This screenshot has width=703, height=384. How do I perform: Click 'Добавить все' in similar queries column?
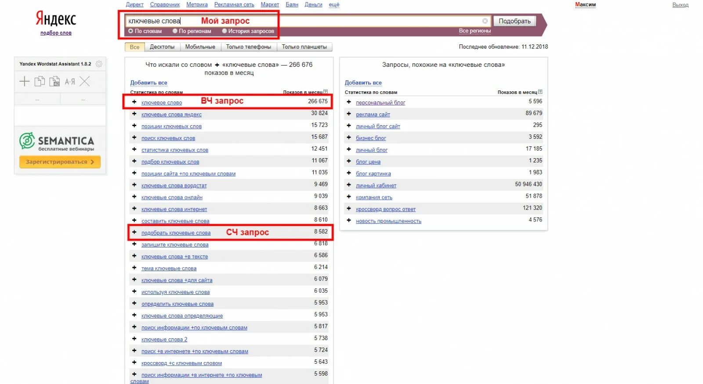[x=363, y=83]
